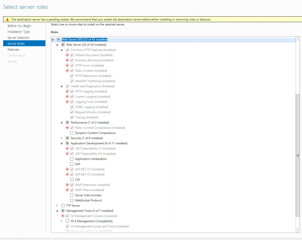Toggle the Application Development group checkbox
Screen dimensions: 302x240
[x=68, y=143]
